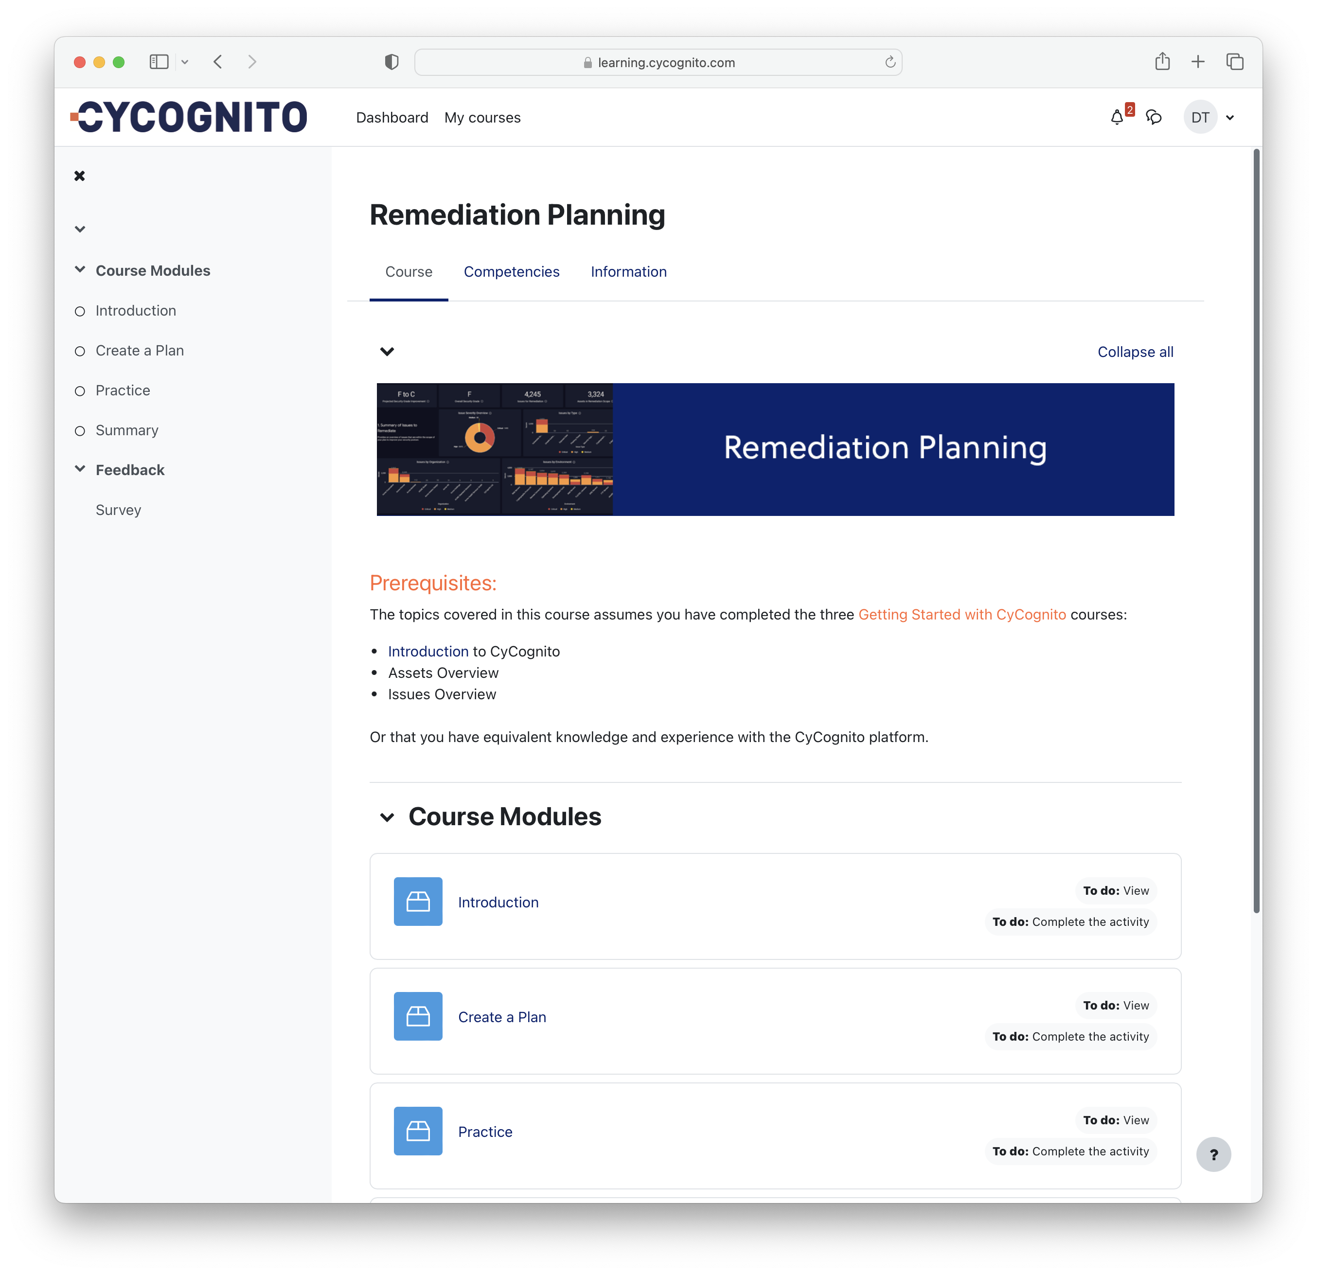Open Getting Started with CyCognito link
1317x1275 pixels.
click(961, 615)
